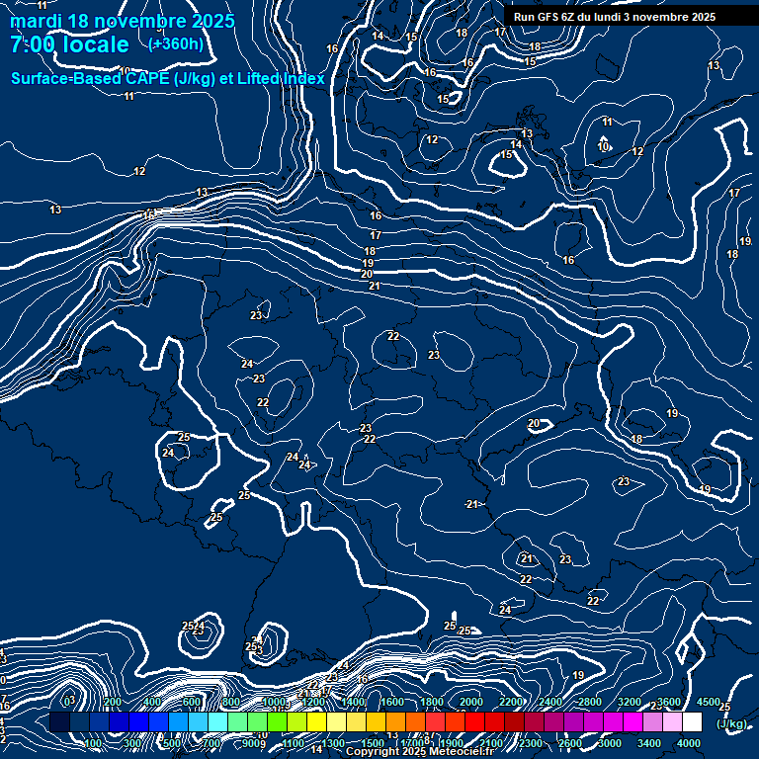Click the '1500' legend label
The height and width of the screenshot is (759, 759).
(373, 743)
